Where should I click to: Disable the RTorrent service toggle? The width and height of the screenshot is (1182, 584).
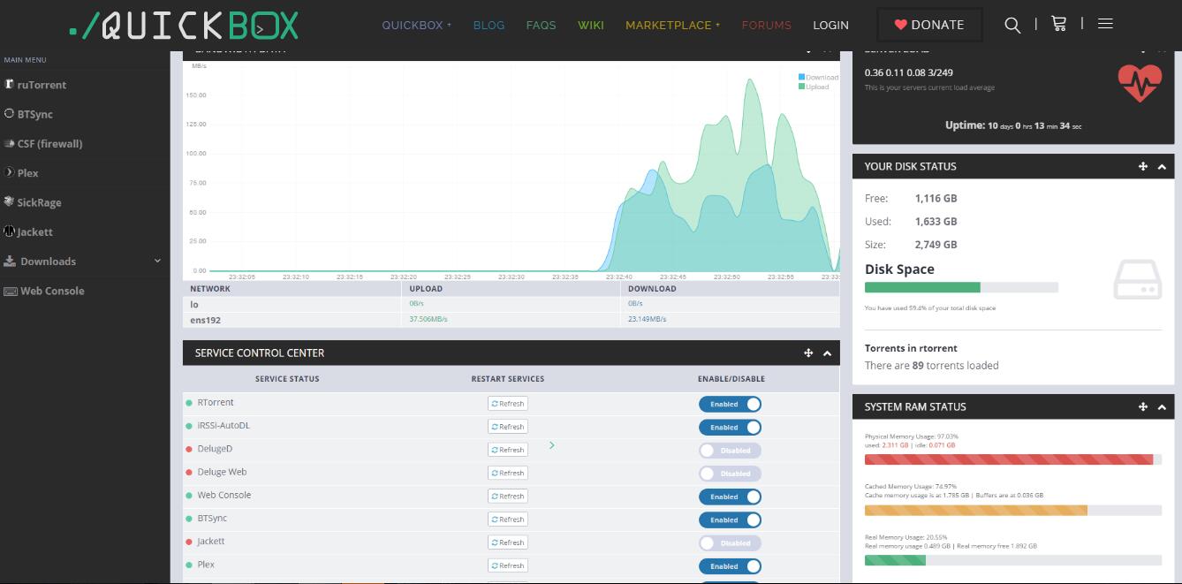pos(730,404)
